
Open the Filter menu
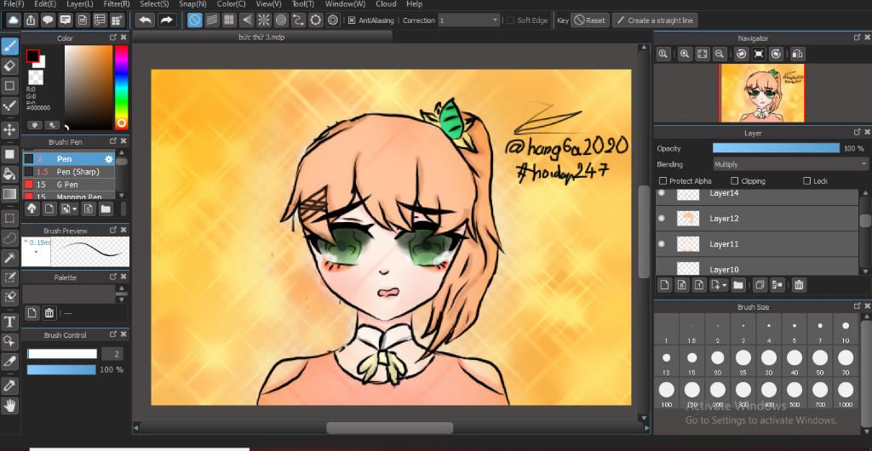pos(116,4)
